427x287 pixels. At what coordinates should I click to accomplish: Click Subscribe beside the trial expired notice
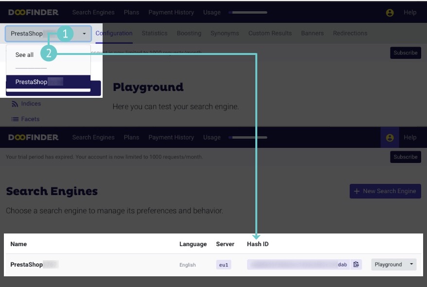pyautogui.click(x=406, y=157)
